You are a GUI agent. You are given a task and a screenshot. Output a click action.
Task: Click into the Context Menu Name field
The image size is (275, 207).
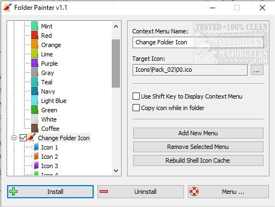coord(198,42)
